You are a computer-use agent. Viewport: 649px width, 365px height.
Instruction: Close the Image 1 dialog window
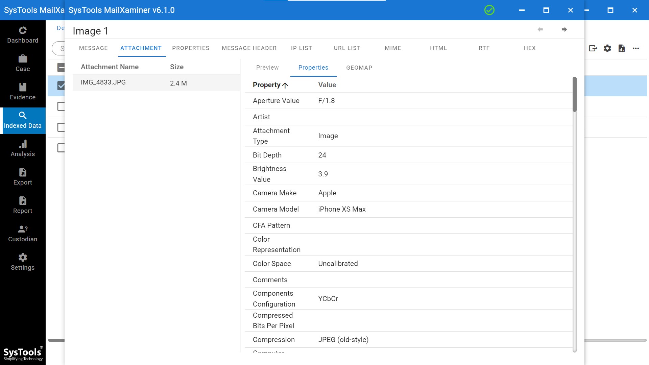571,10
